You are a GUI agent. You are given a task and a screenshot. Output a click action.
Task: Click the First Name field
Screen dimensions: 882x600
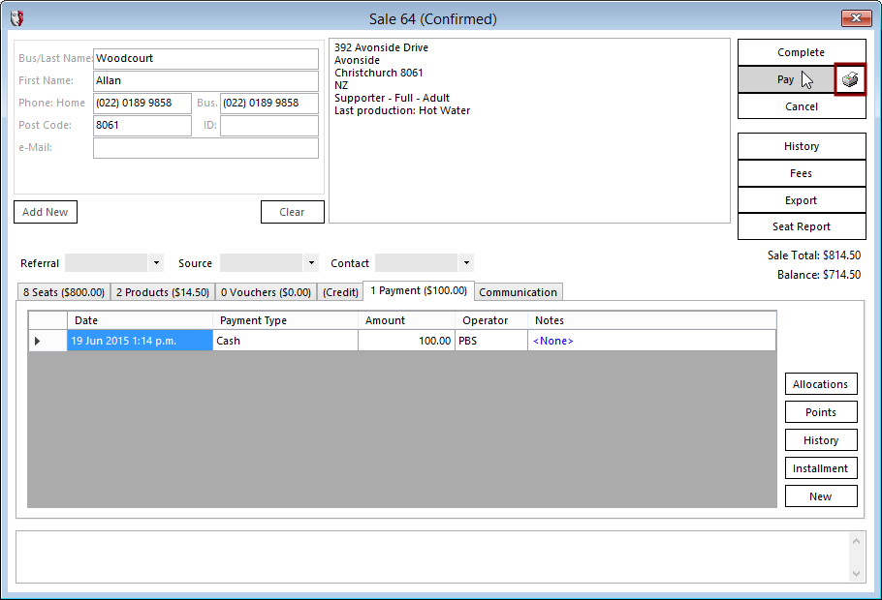click(205, 81)
